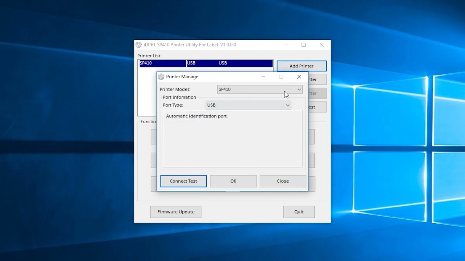The height and width of the screenshot is (261, 465).
Task: Select SP410 row in Printer List
Action: [206, 63]
